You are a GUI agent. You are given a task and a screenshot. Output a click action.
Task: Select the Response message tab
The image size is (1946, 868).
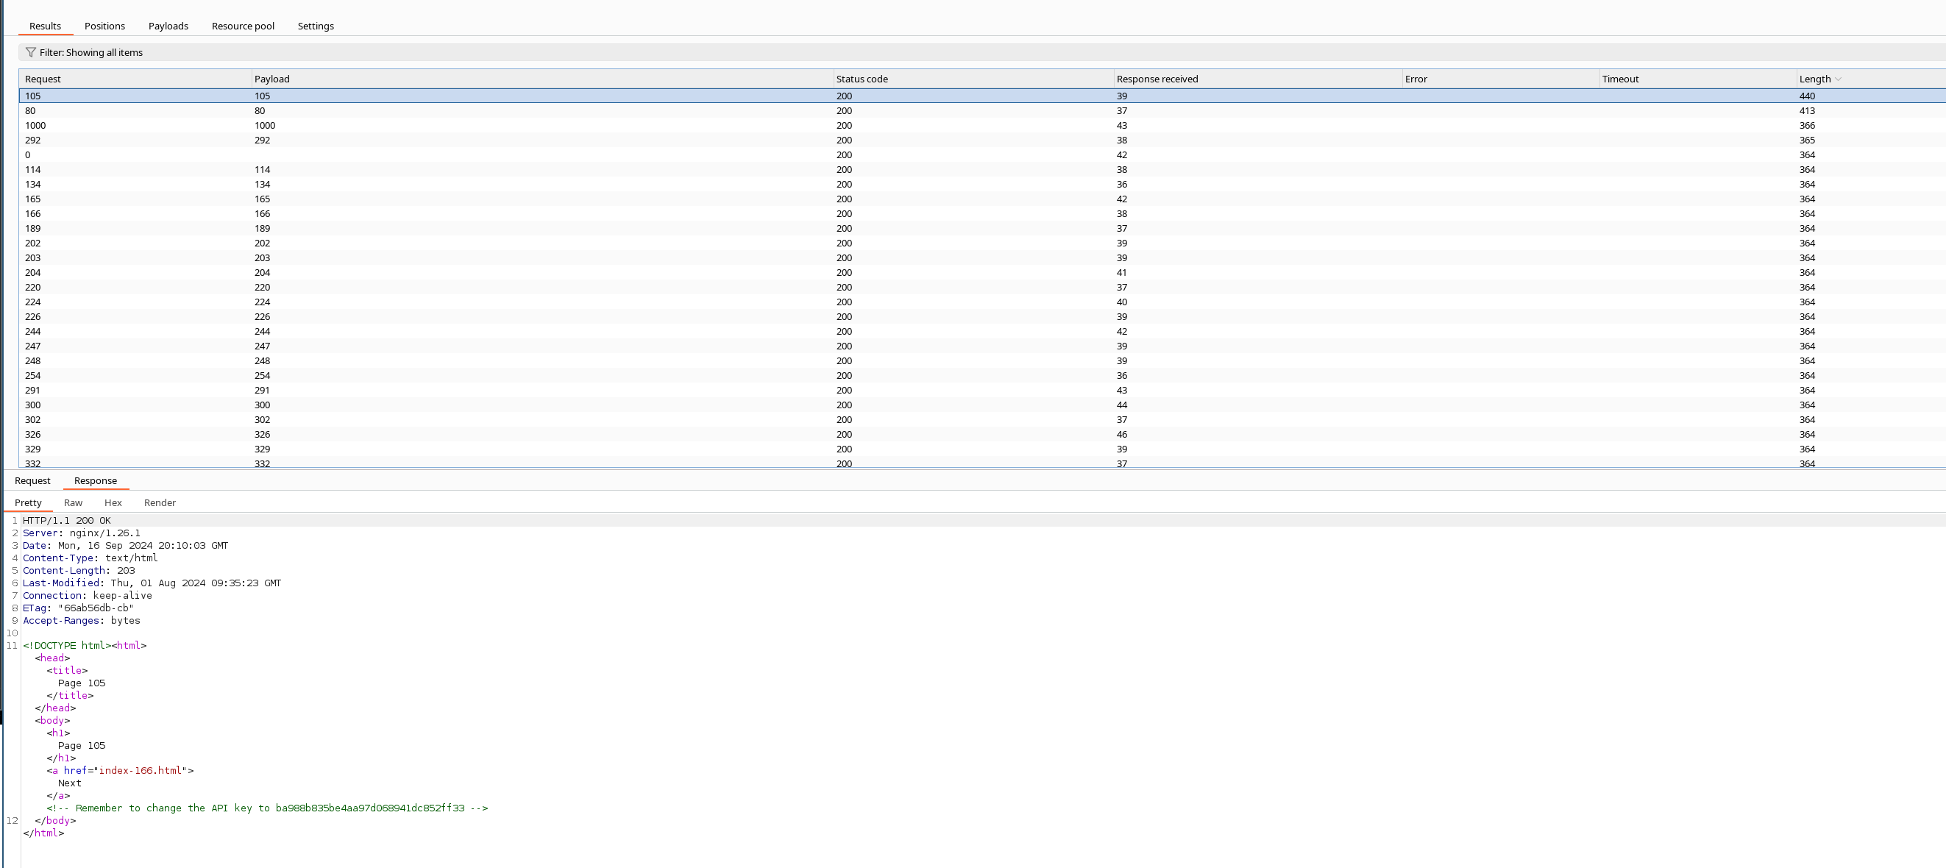click(x=96, y=480)
